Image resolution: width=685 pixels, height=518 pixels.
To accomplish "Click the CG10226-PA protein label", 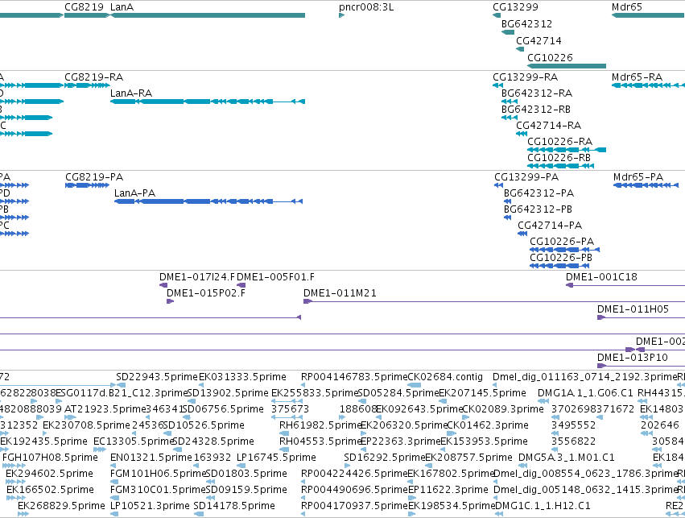I will point(562,242).
